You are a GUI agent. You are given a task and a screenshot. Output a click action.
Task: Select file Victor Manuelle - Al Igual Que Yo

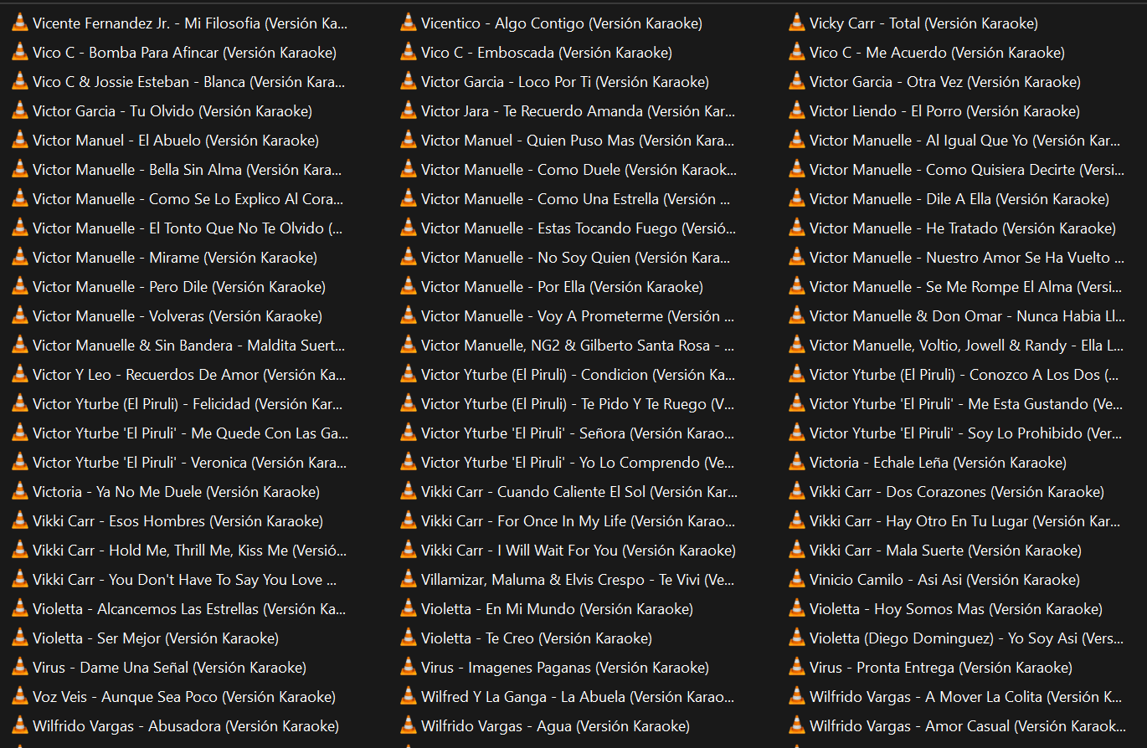coord(955,141)
